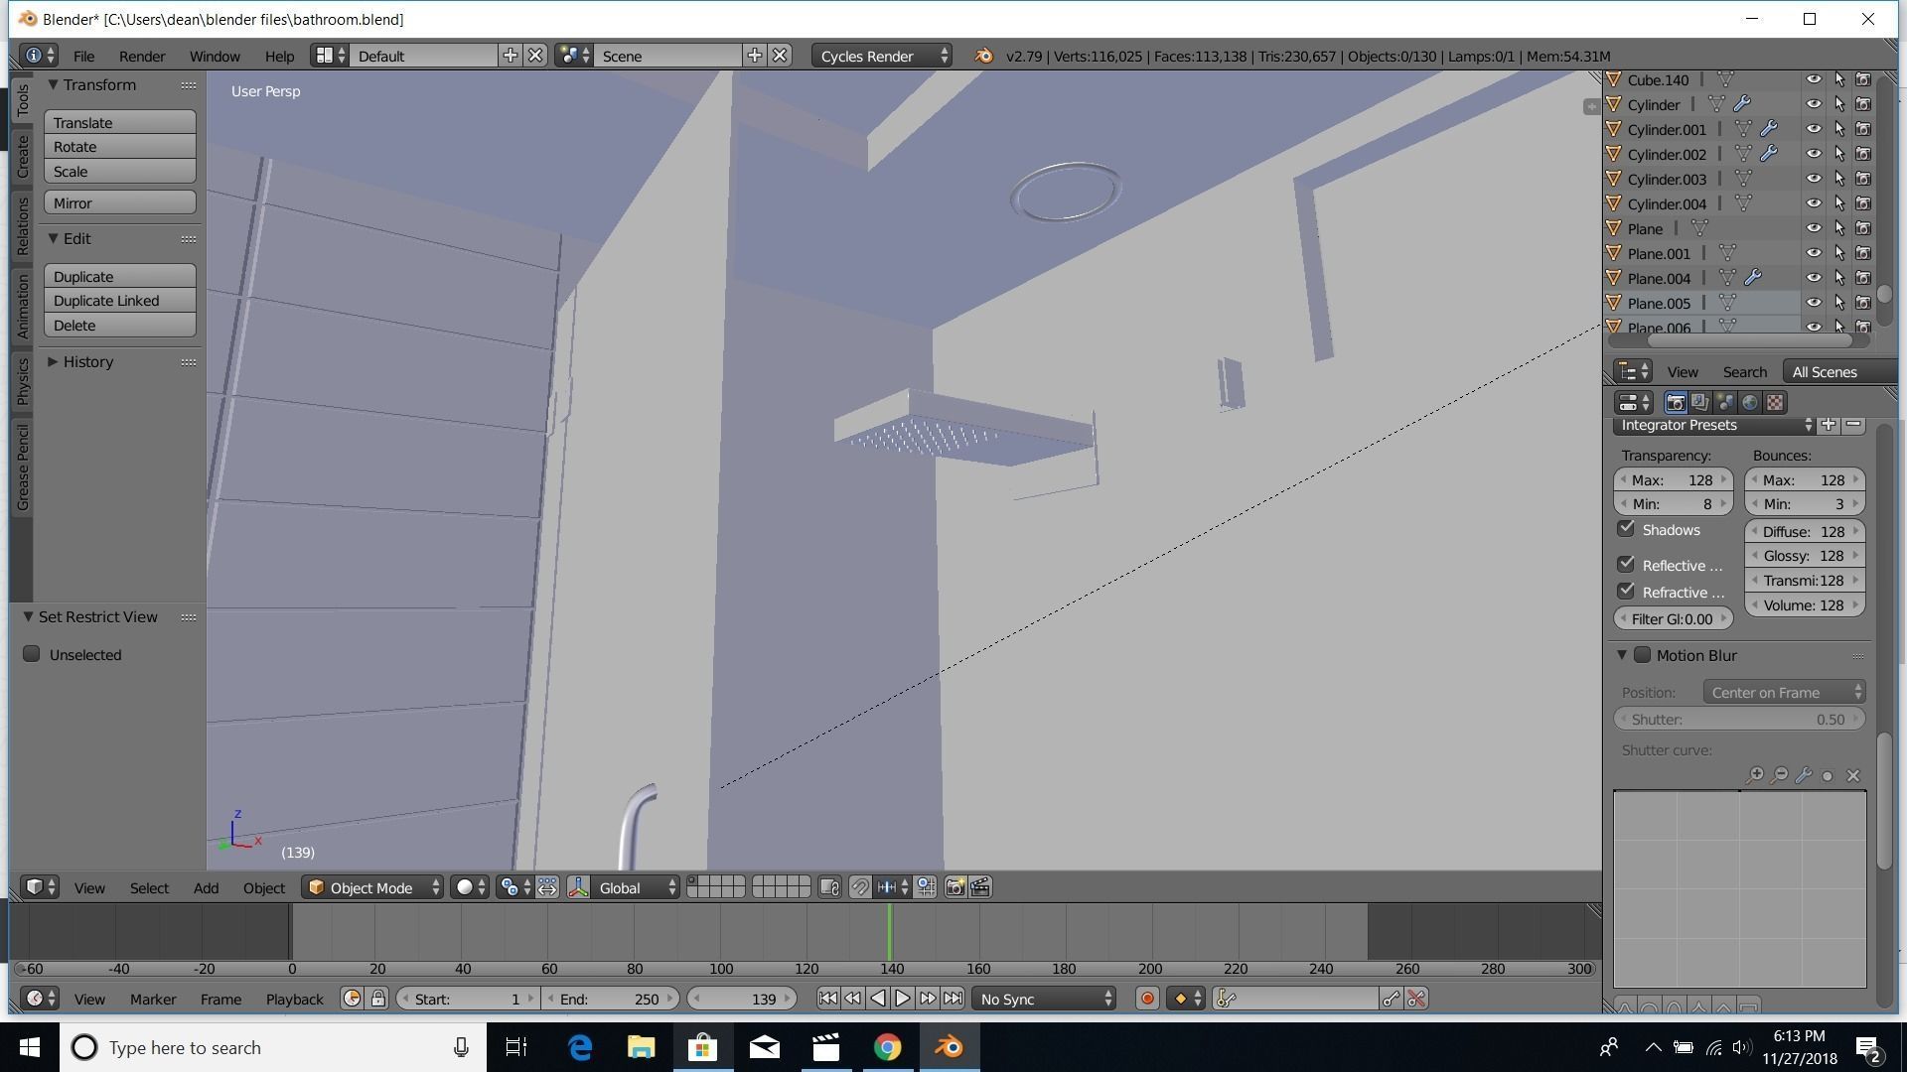Open shutter curve tools wrench icon
The width and height of the screenshot is (1907, 1072).
(x=1804, y=775)
